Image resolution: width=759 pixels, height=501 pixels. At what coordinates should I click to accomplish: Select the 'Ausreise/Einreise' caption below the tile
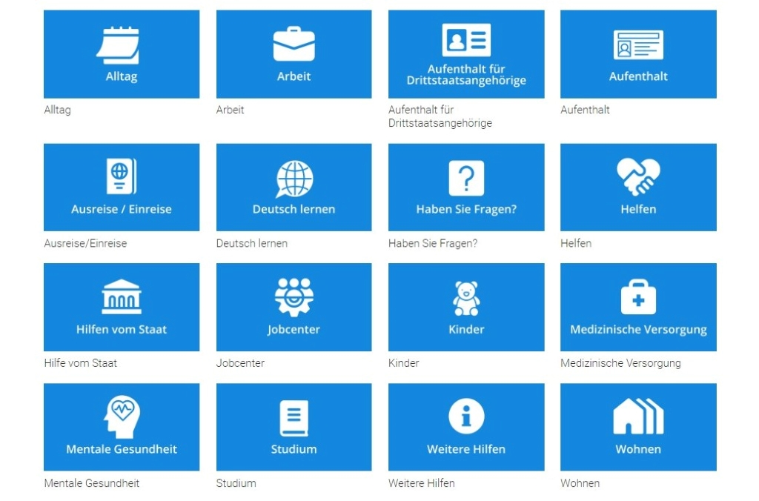click(x=85, y=243)
